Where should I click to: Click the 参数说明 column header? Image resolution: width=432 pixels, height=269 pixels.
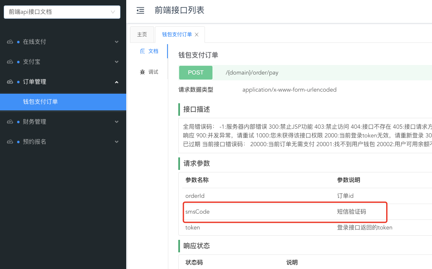point(349,180)
